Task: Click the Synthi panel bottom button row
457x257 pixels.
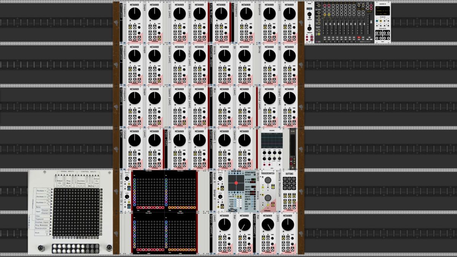Action: (77, 249)
